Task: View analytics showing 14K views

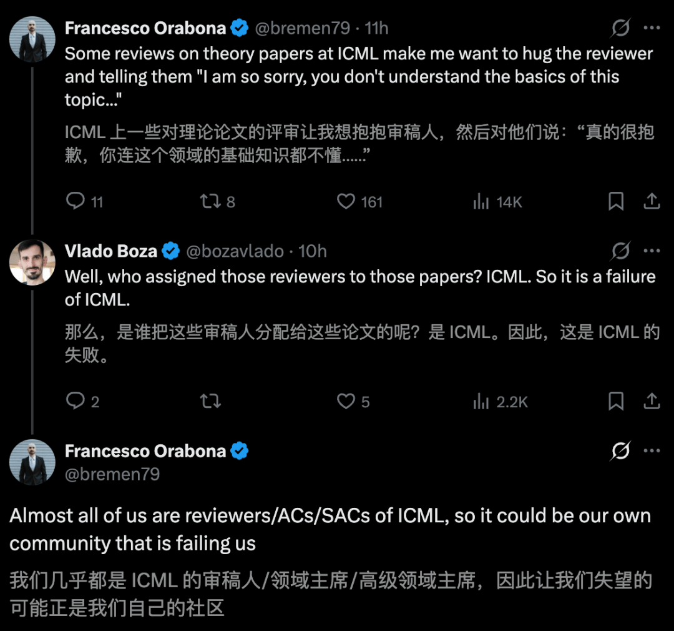Action: click(x=481, y=201)
